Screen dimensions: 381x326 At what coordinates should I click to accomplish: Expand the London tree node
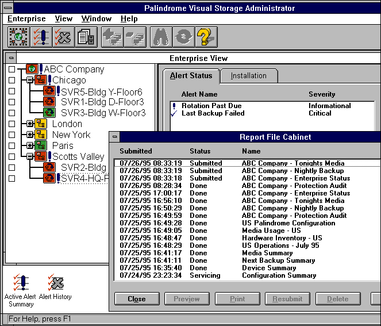[30, 124]
